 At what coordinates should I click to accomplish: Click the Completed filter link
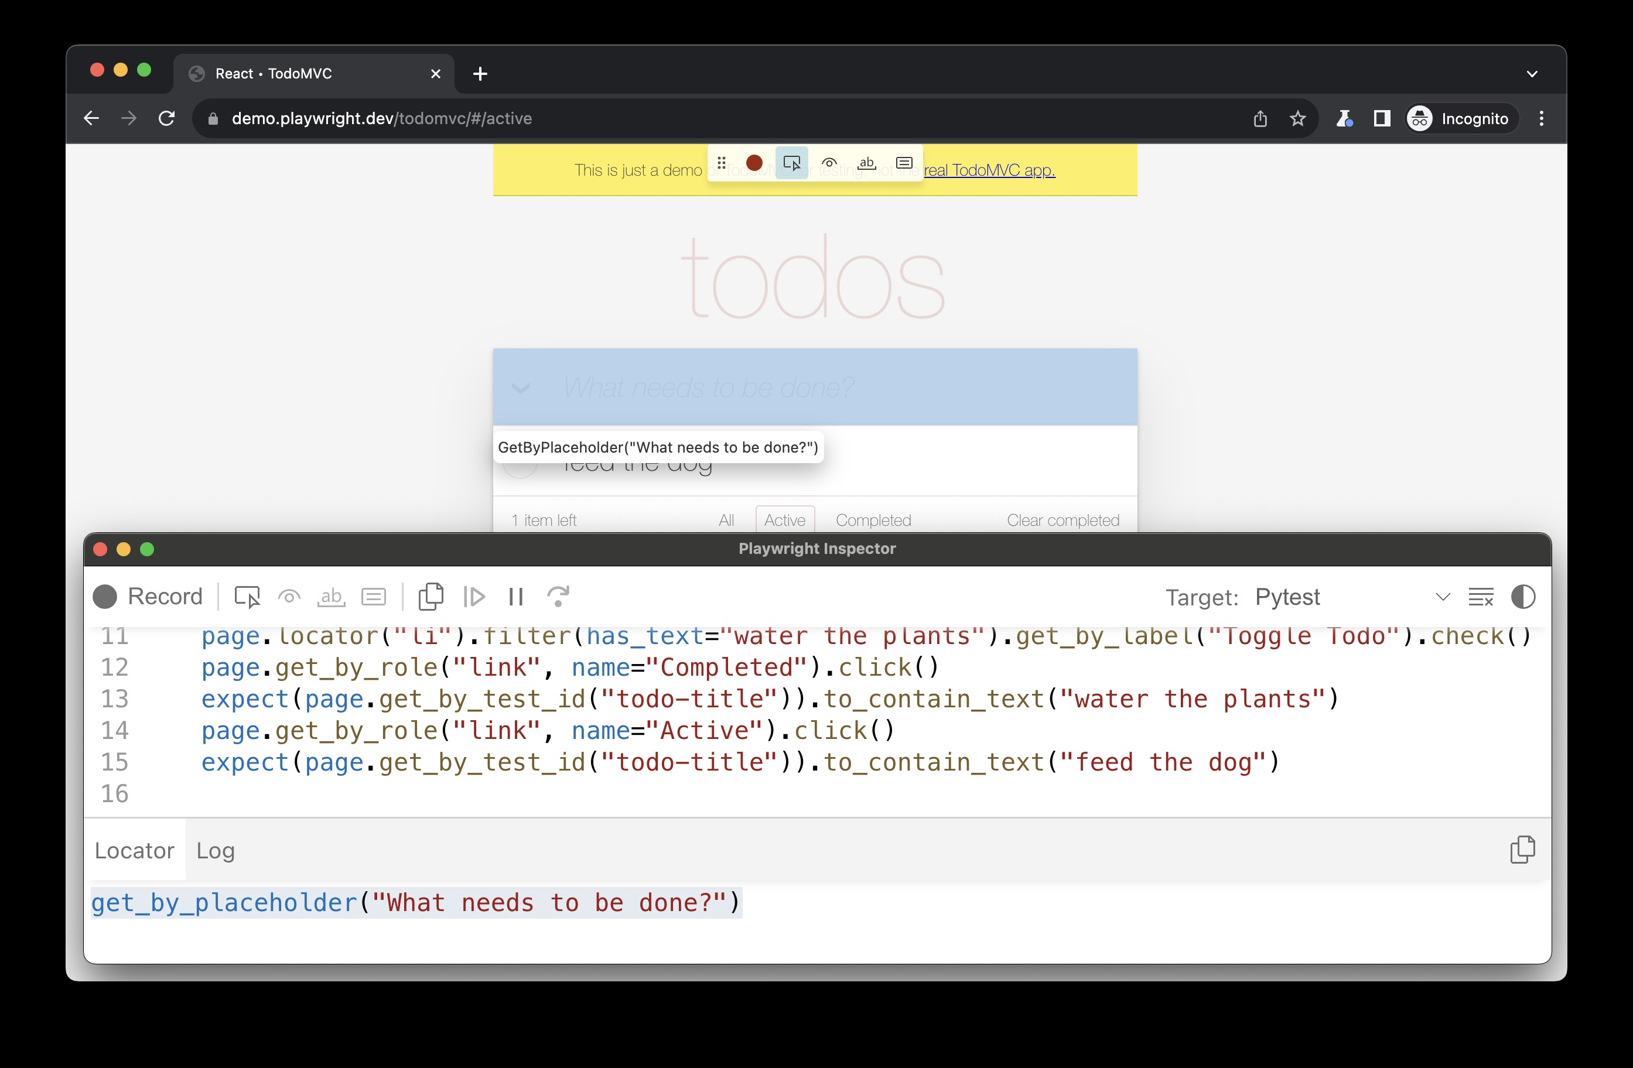pos(873,520)
